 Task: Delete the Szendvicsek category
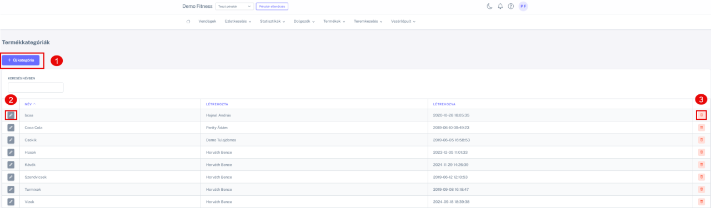point(701,177)
